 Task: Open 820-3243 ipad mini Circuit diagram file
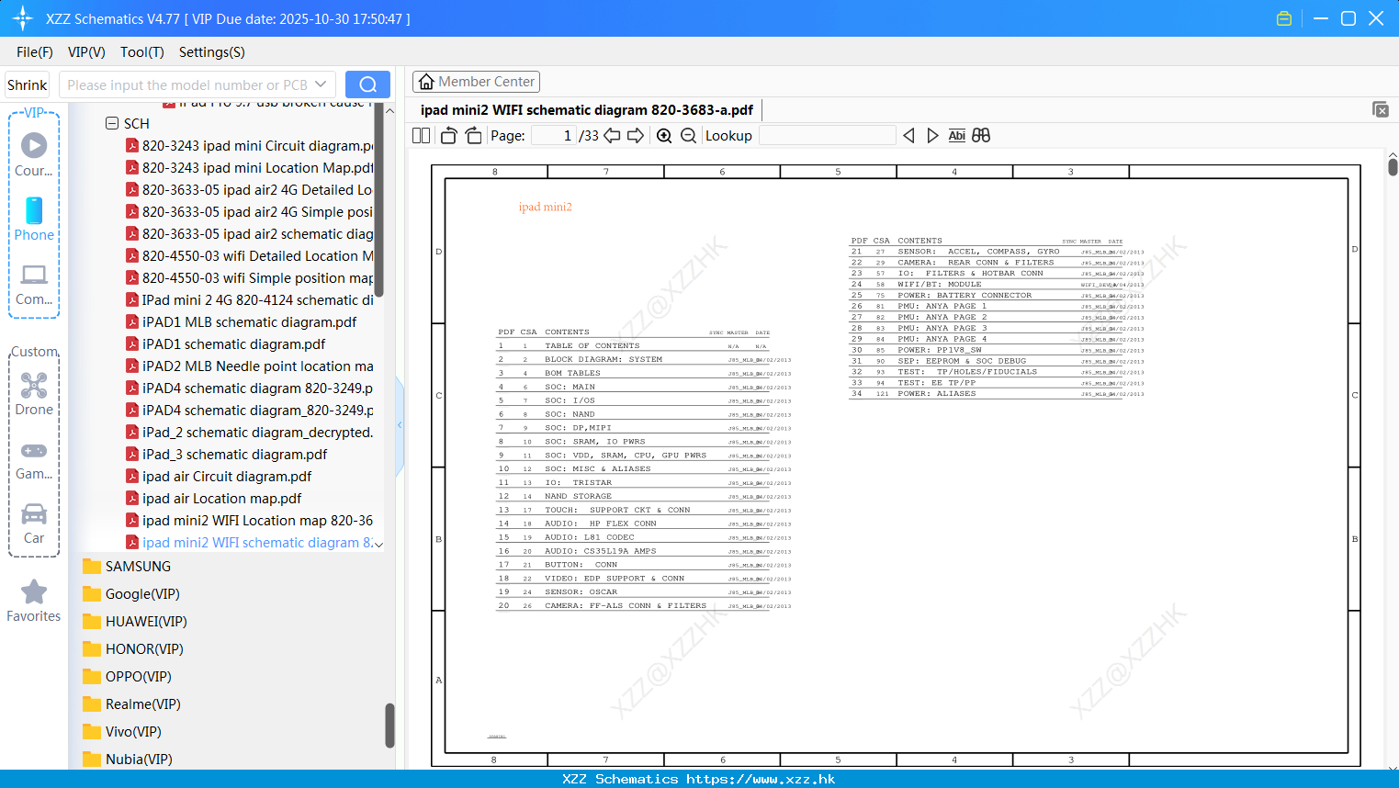(x=249, y=145)
